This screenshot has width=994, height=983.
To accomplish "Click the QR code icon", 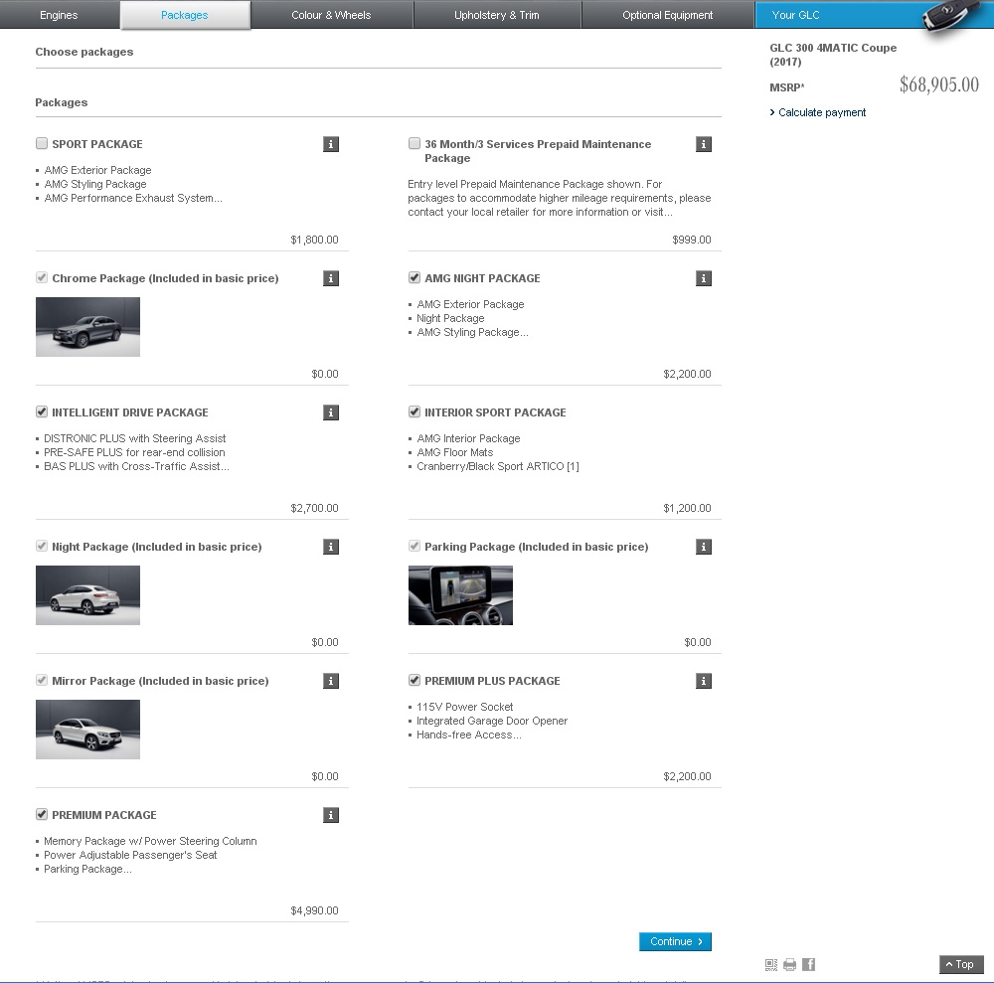I will (771, 965).
